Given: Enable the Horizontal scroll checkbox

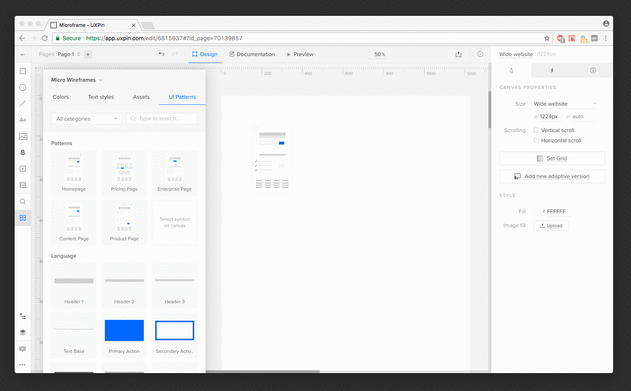Looking at the screenshot, I should pos(536,141).
